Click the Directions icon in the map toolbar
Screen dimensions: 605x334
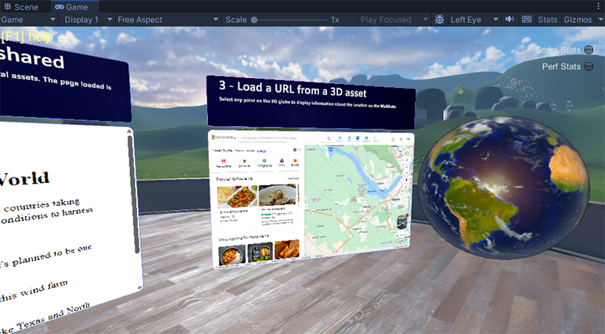tap(340, 138)
